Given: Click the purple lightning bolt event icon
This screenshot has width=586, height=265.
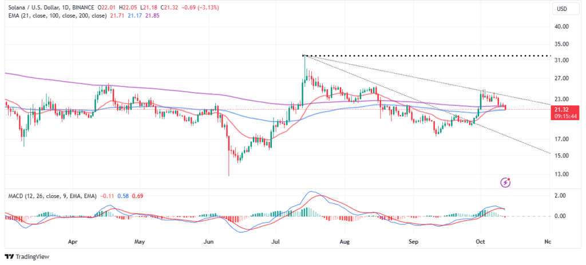Looking at the screenshot, I should coord(505,183).
